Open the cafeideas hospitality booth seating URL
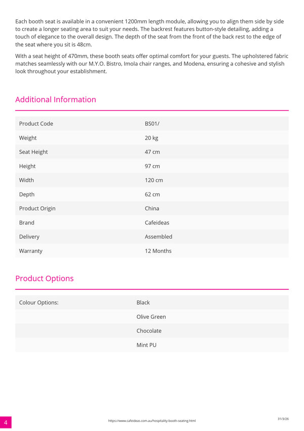 tap(151, 420)
